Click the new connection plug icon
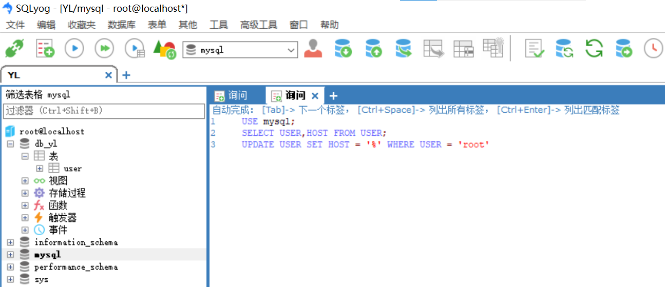665x287 pixels. click(x=14, y=49)
